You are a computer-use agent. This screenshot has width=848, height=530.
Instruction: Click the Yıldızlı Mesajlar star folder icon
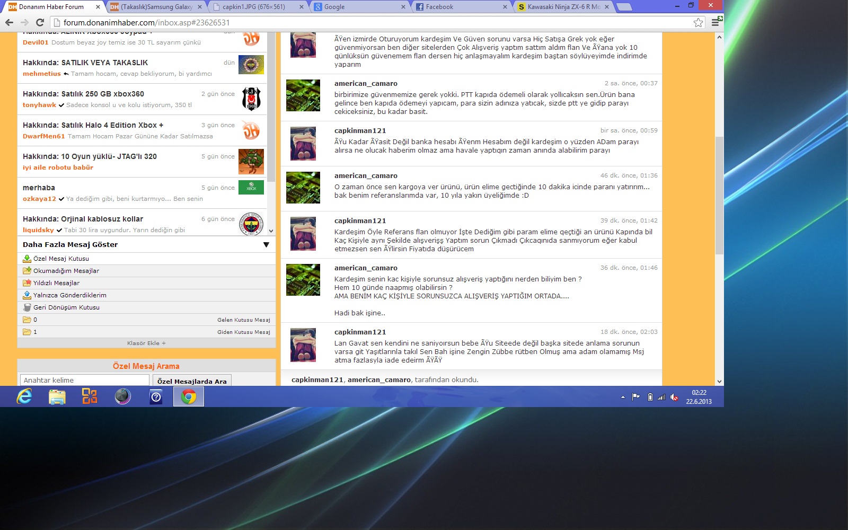(27, 283)
